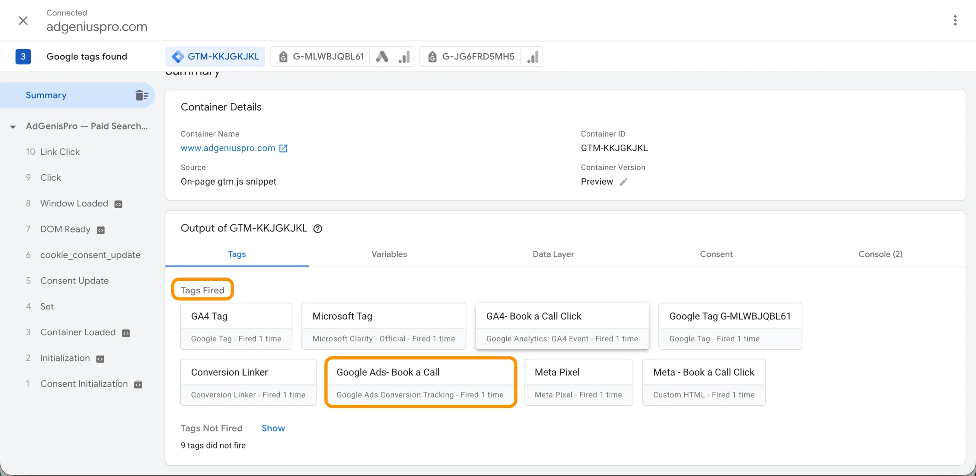Click the code icon next to DOM Ready
Screen dimensions: 976x476
pyautogui.click(x=101, y=230)
